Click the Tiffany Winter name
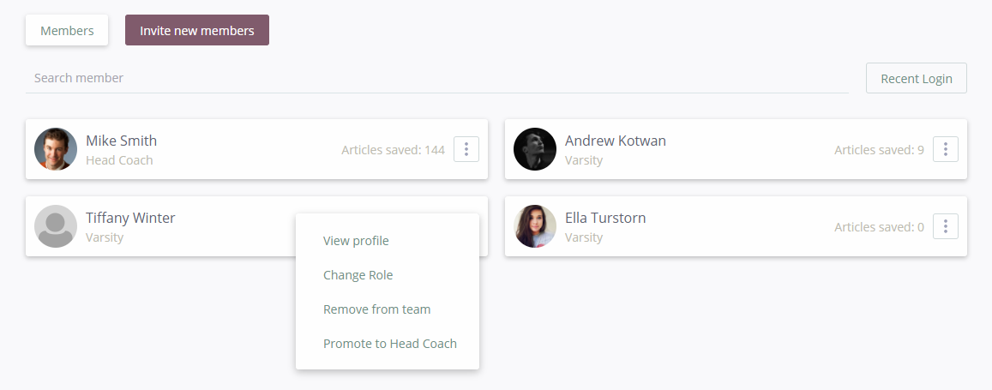Image resolution: width=992 pixels, height=390 pixels. (130, 218)
